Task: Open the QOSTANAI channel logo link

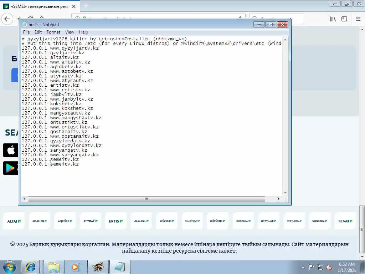Action: click(243, 221)
